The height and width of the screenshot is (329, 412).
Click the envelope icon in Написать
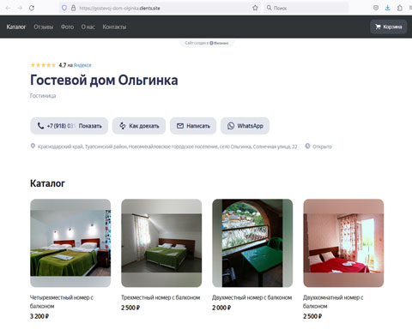180,126
